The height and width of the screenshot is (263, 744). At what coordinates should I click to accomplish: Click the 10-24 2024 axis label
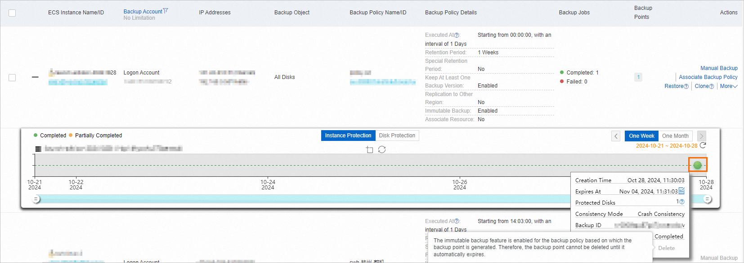coord(268,185)
